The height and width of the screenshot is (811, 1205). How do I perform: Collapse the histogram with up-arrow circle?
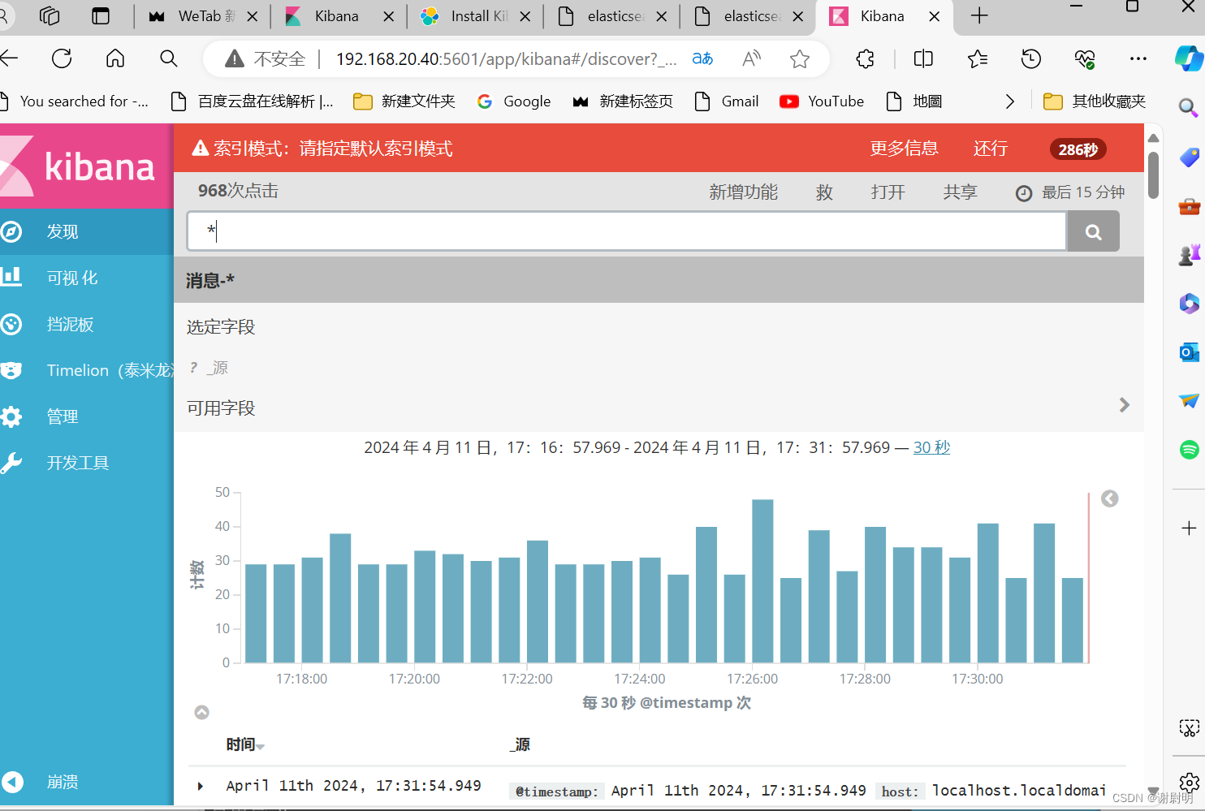click(x=202, y=712)
